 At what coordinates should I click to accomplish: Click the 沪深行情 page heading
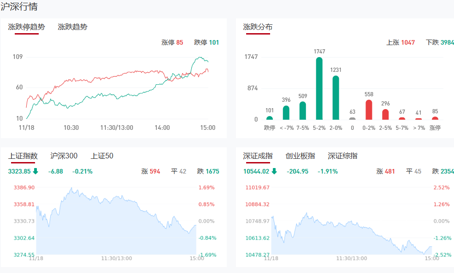click(19, 7)
